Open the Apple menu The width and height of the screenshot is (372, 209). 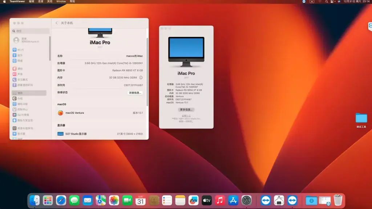pos(4,1)
